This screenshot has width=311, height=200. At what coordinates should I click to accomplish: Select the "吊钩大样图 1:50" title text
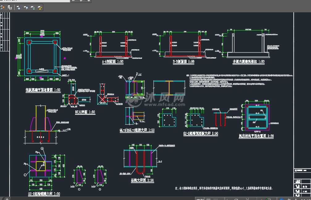click(x=142, y=180)
